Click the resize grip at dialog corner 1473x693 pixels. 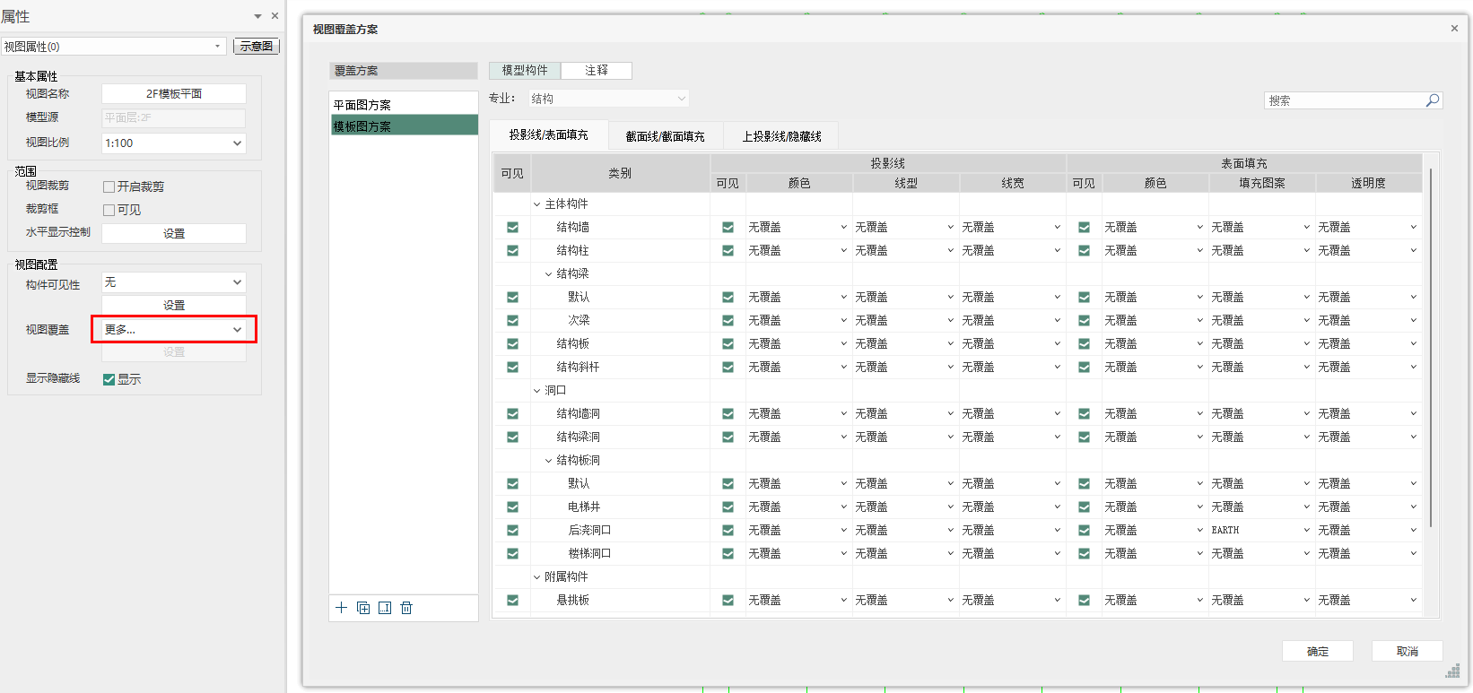(x=1452, y=671)
